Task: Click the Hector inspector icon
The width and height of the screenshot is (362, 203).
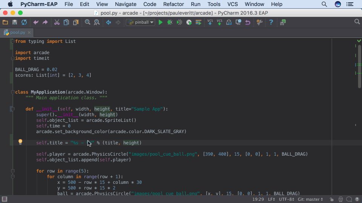Action: [341, 199]
